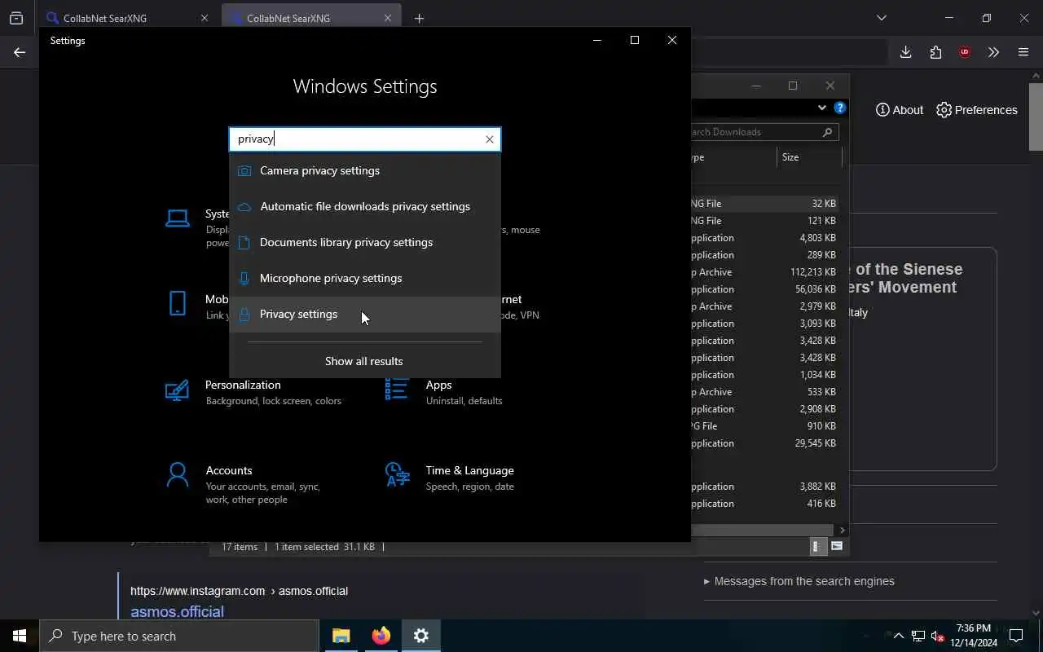1043x652 pixels.
Task: Click the muted volume tray icon
Action: coord(938,636)
